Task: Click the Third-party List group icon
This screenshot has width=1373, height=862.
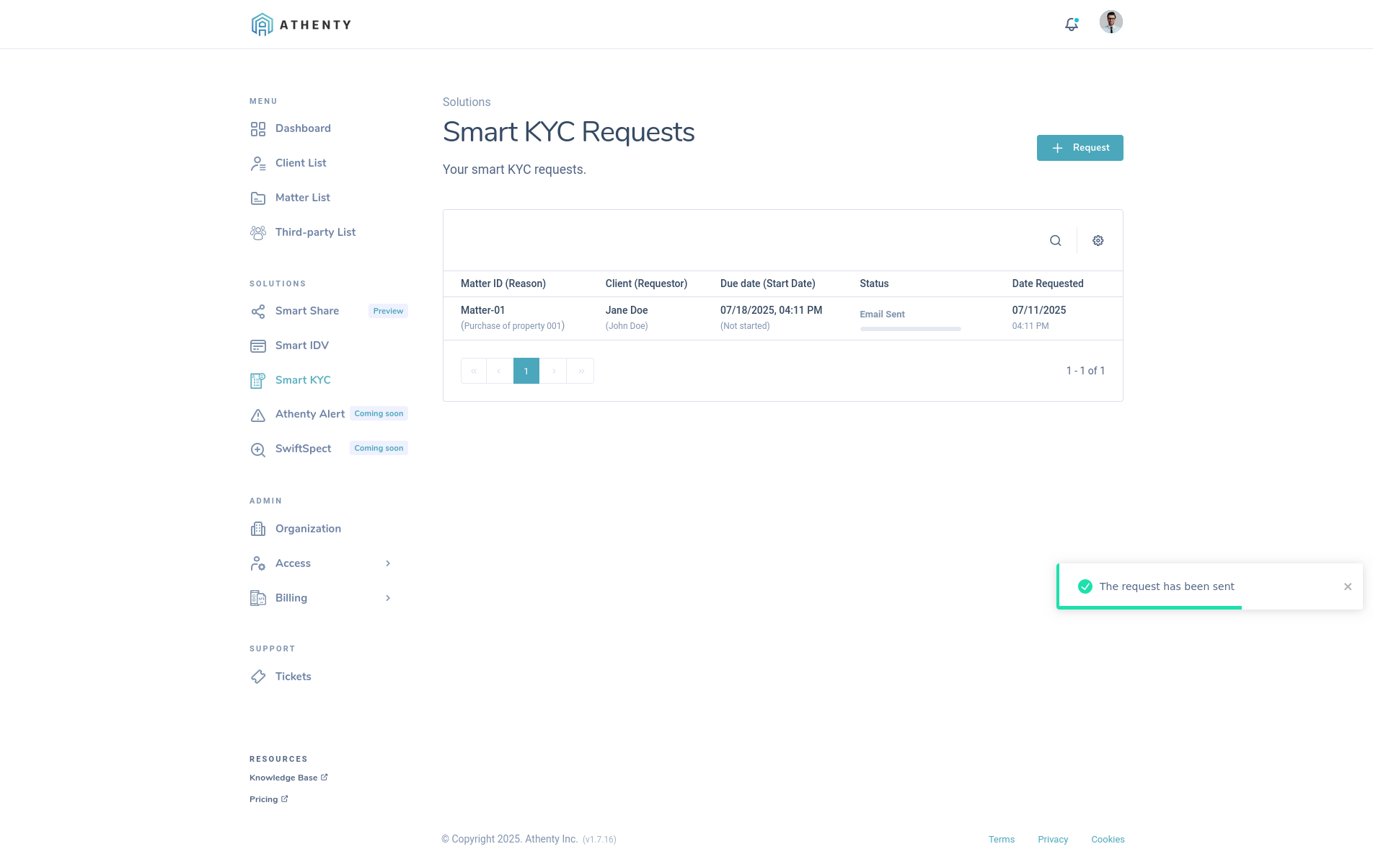Action: click(x=258, y=232)
